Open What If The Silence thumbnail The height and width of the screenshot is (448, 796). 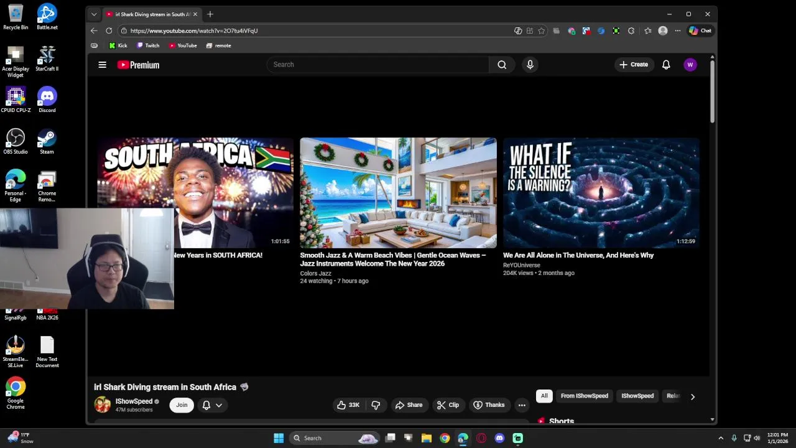(x=601, y=193)
